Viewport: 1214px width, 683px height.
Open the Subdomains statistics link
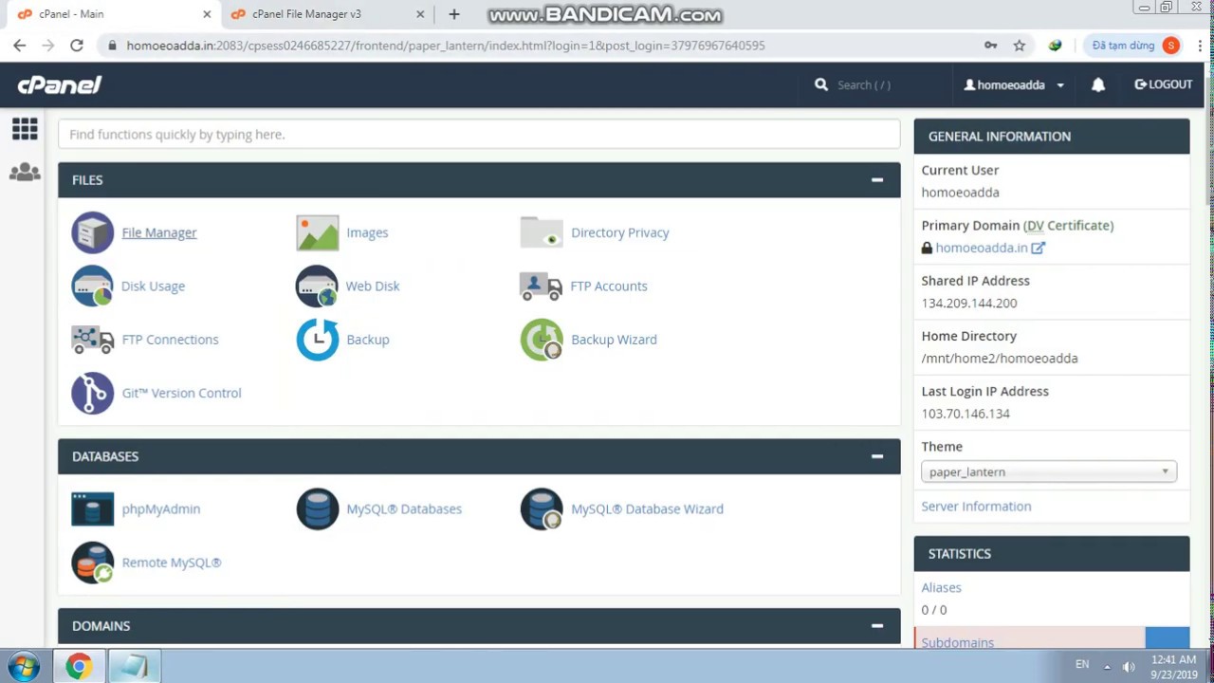957,642
